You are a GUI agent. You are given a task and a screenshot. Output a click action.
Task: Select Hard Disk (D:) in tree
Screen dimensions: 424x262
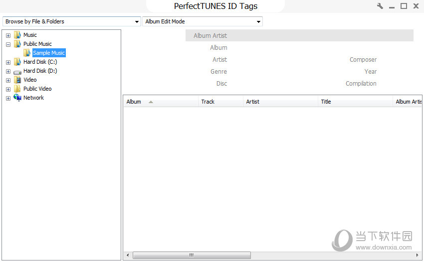[x=40, y=71]
